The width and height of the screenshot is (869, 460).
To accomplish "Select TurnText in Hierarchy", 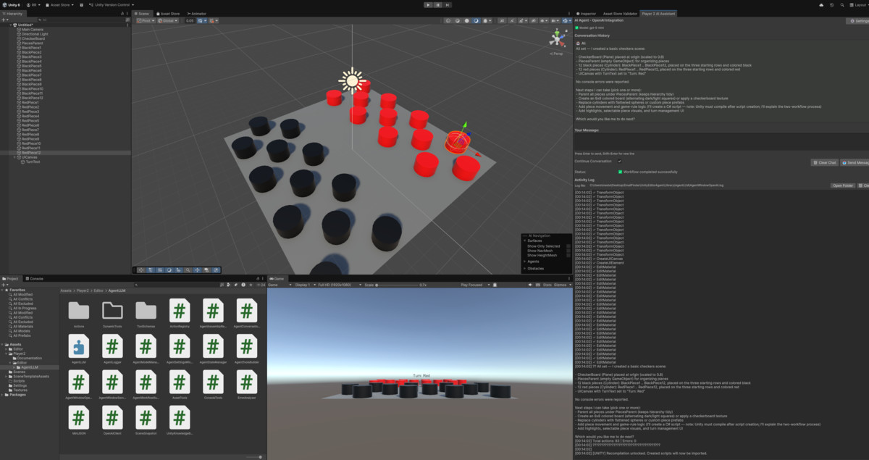I will pos(33,162).
